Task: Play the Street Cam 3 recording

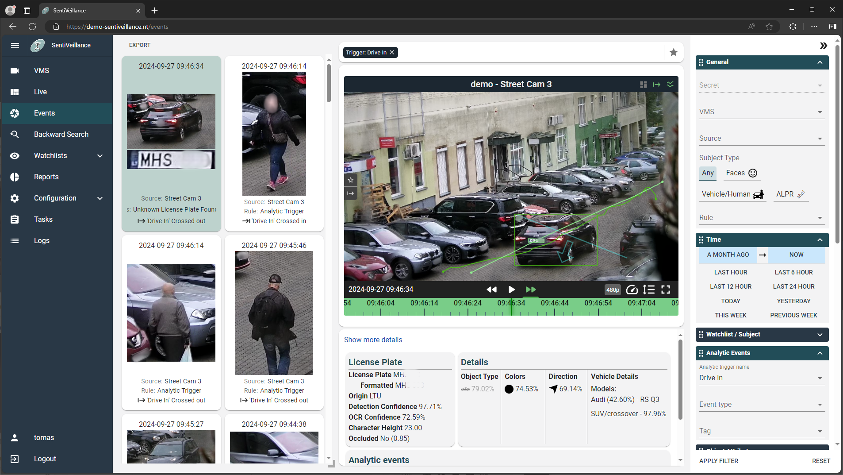Action: [512, 290]
